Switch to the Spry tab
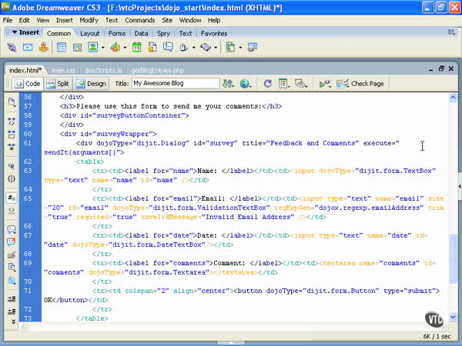 (x=163, y=34)
